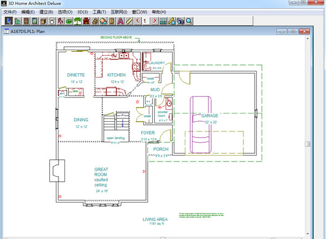Go down one floor with left arrow

(x=137, y=21)
